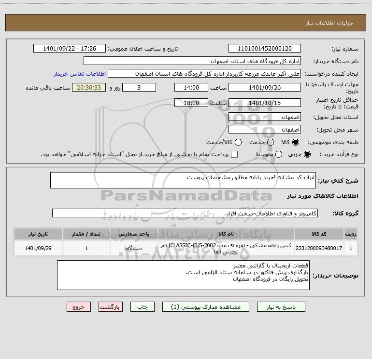Click the buyer notes text area
Viewport: 372px width, 359px height.
click(x=183, y=275)
